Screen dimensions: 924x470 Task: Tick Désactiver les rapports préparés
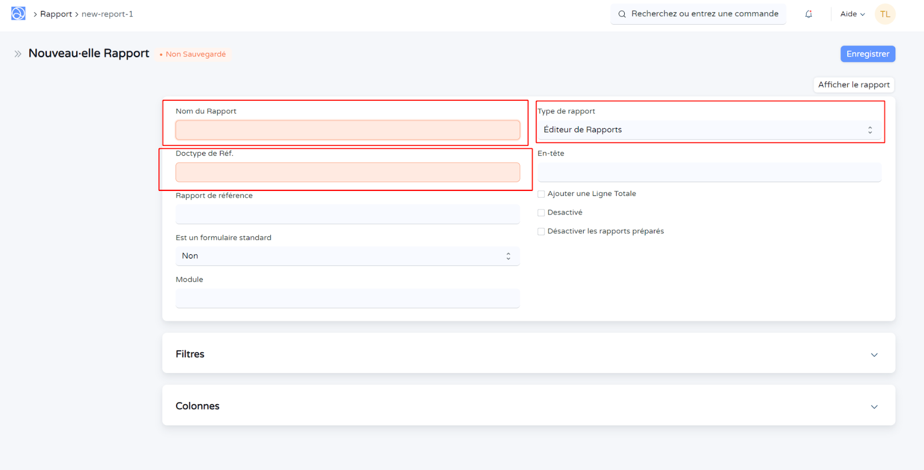pyautogui.click(x=541, y=232)
